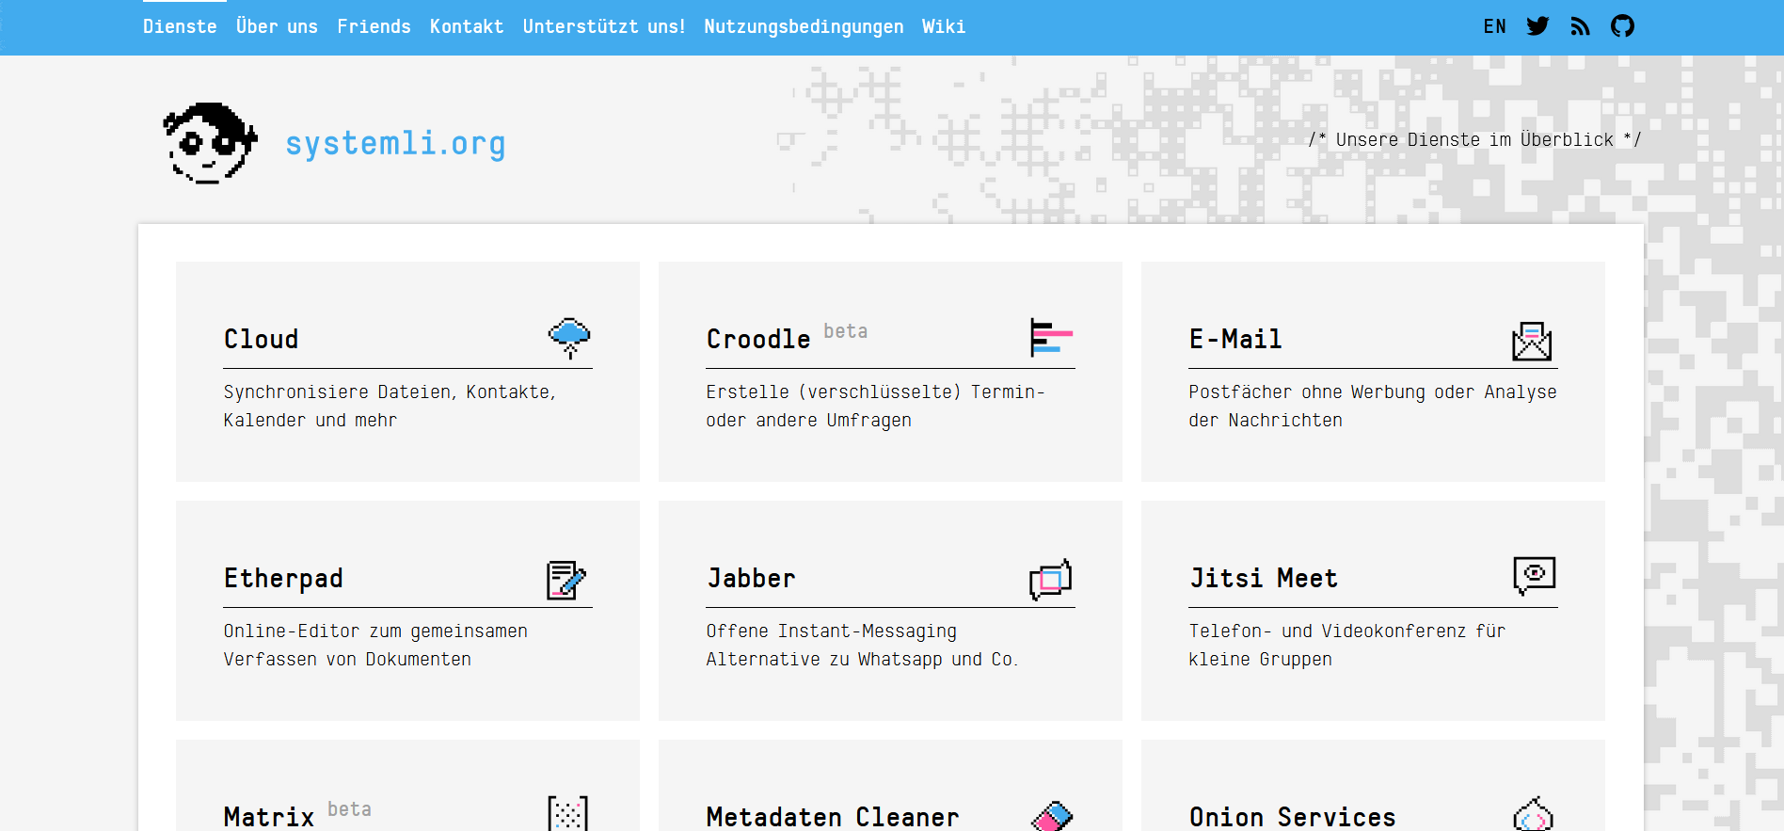Screen dimensions: 1784x831
Task: Open the Croodle service heading
Action: 758,339
